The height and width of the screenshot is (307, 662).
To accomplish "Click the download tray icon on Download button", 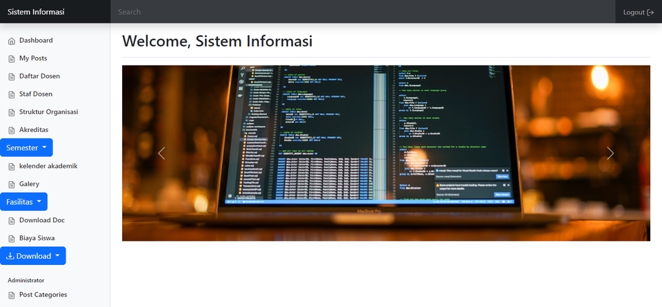I will click(x=10, y=255).
